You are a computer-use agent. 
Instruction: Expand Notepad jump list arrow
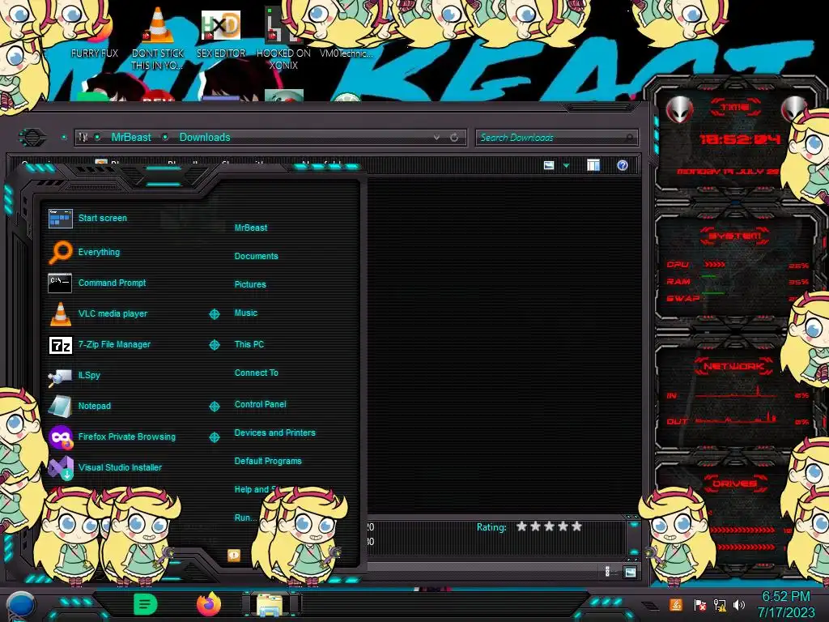click(214, 407)
